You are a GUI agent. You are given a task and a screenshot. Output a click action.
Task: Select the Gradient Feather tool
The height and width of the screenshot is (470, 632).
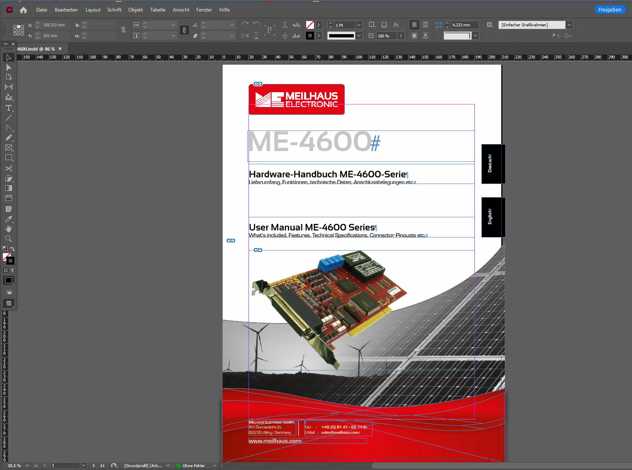[x=8, y=198]
